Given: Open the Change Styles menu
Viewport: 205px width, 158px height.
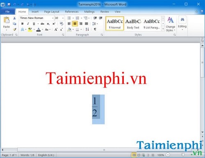Looking at the screenshot, I should pos(170,25).
